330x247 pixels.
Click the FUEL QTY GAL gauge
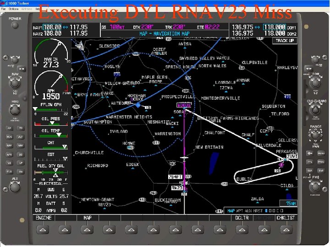[x=51, y=172]
